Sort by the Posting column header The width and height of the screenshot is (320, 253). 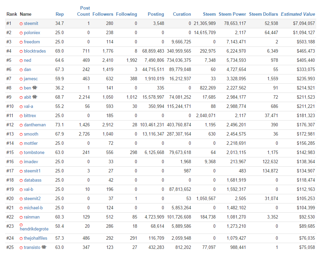coord(156,14)
